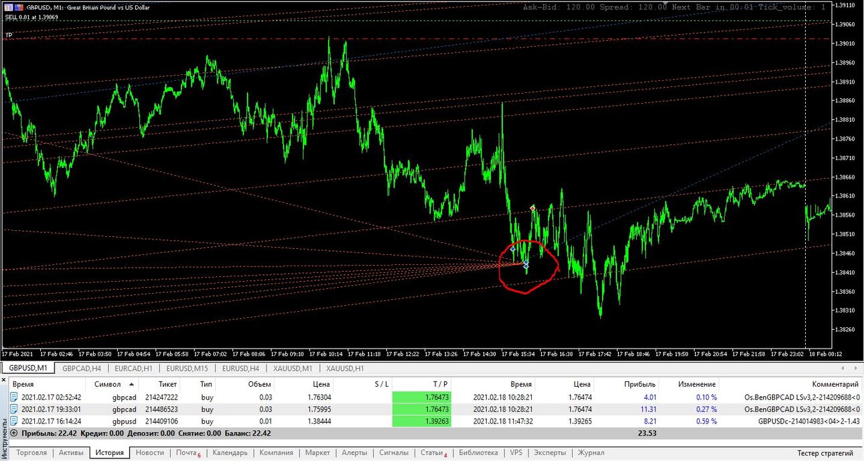Select the GBPUSD,M1 chart tab
The image size is (864, 461).
28,368
